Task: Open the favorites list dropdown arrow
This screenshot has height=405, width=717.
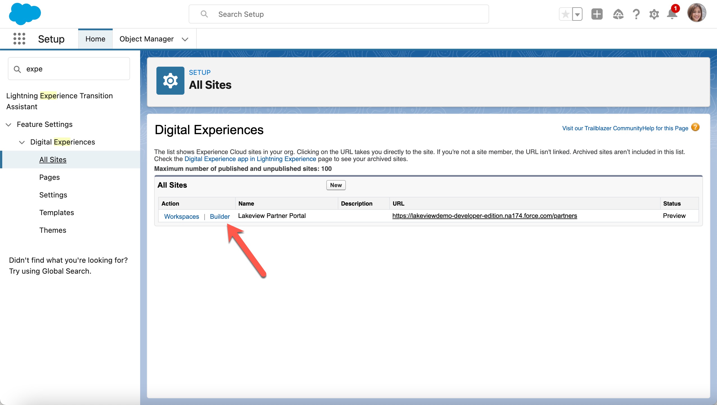Action: point(577,14)
